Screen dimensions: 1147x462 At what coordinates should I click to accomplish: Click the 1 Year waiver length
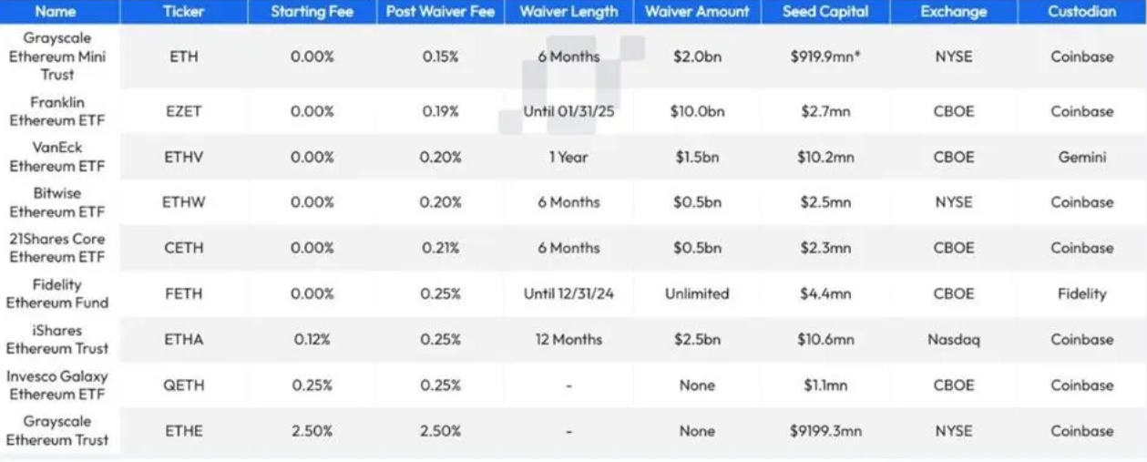568,157
